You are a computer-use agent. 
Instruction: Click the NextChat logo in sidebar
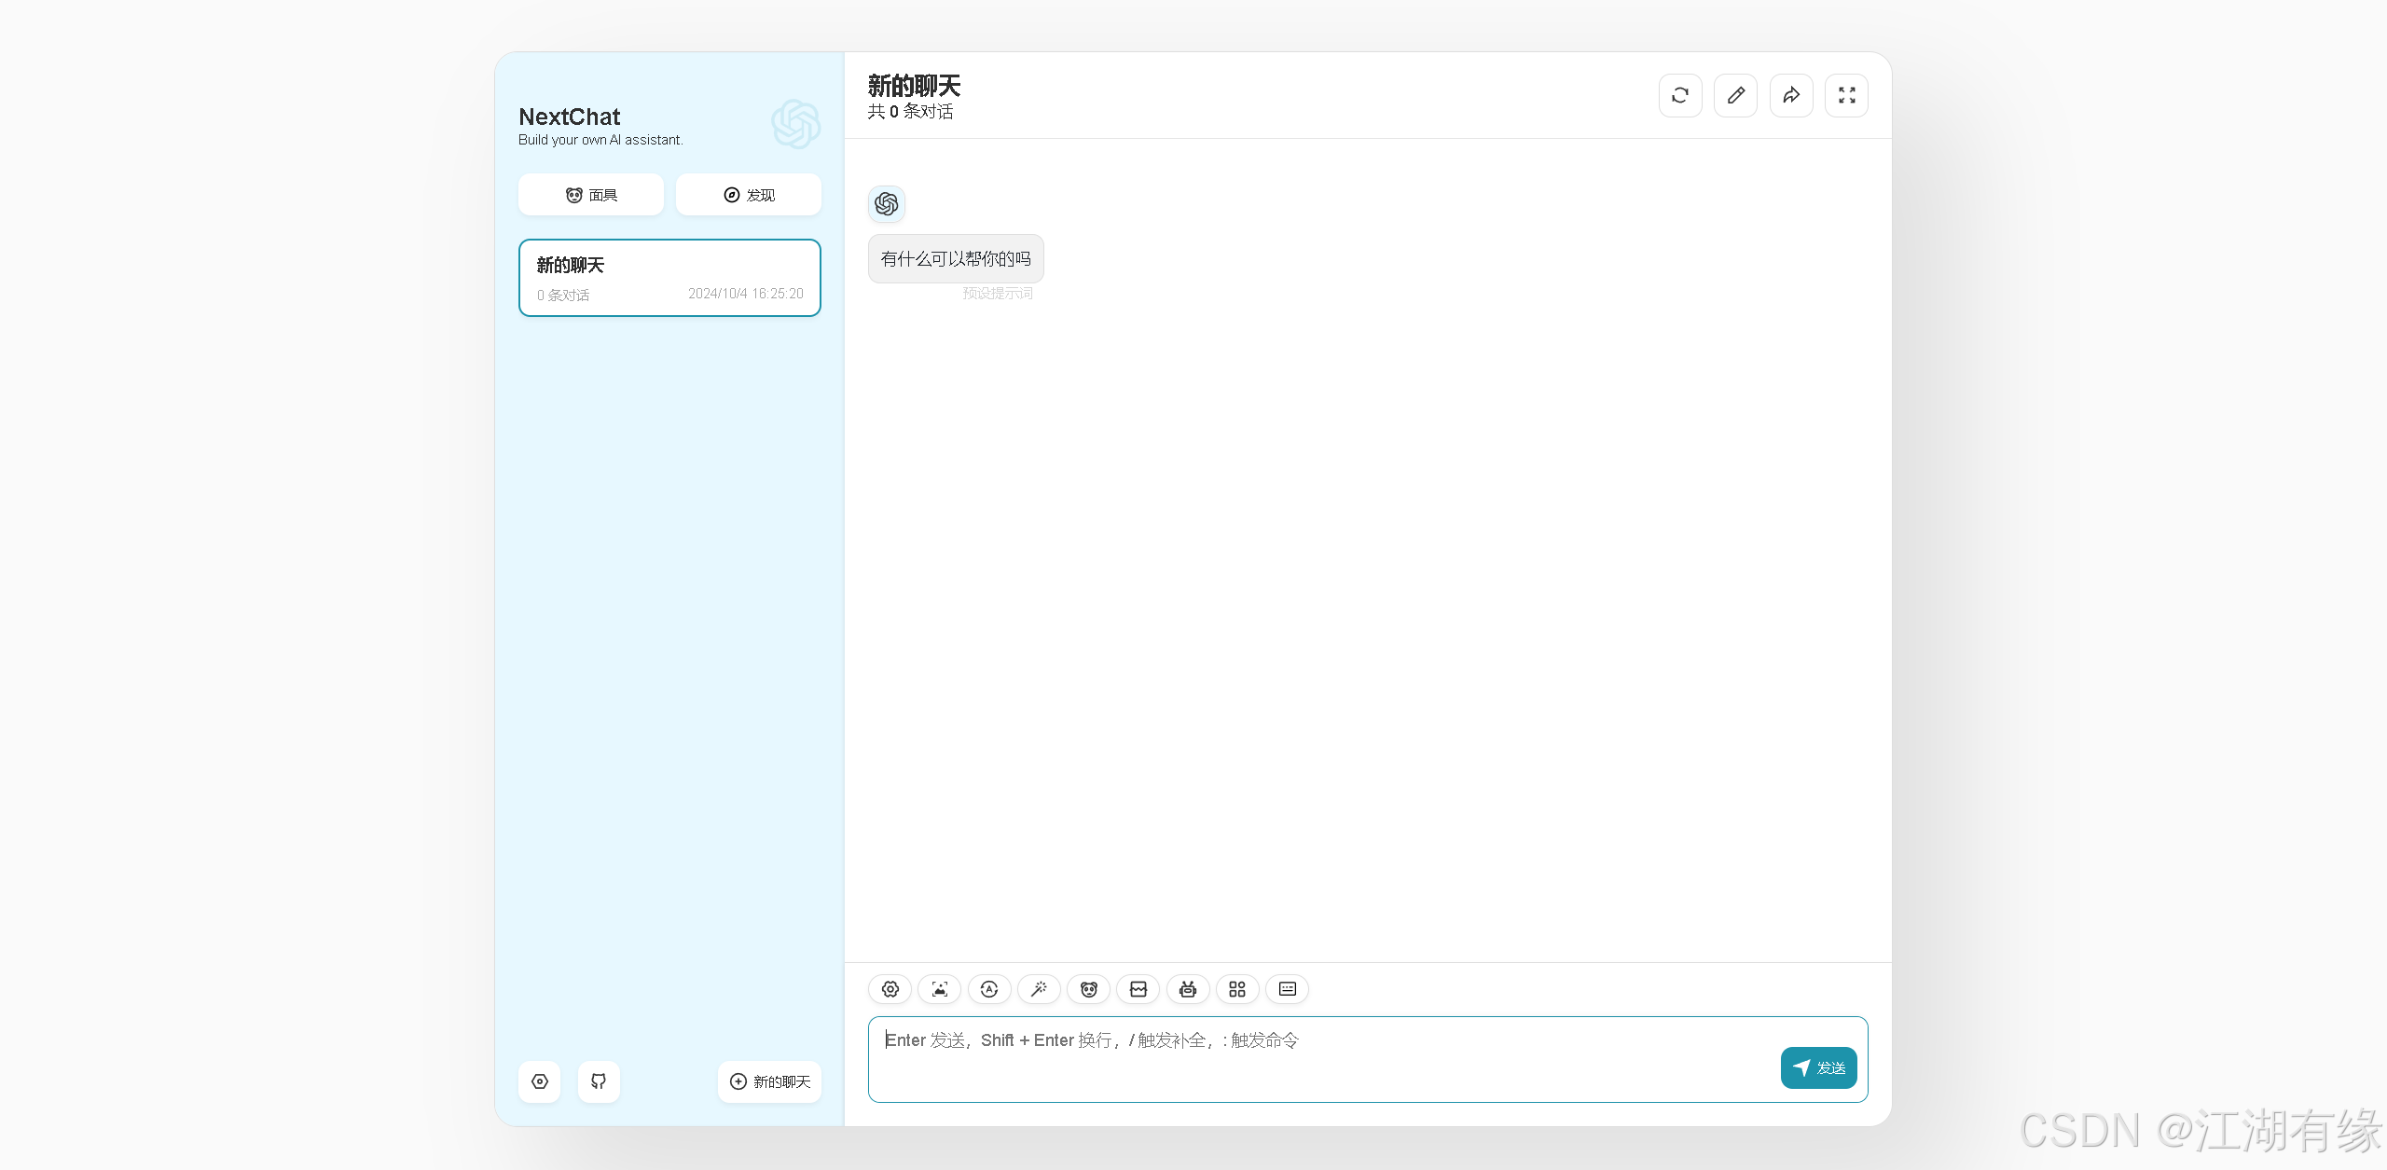point(795,124)
